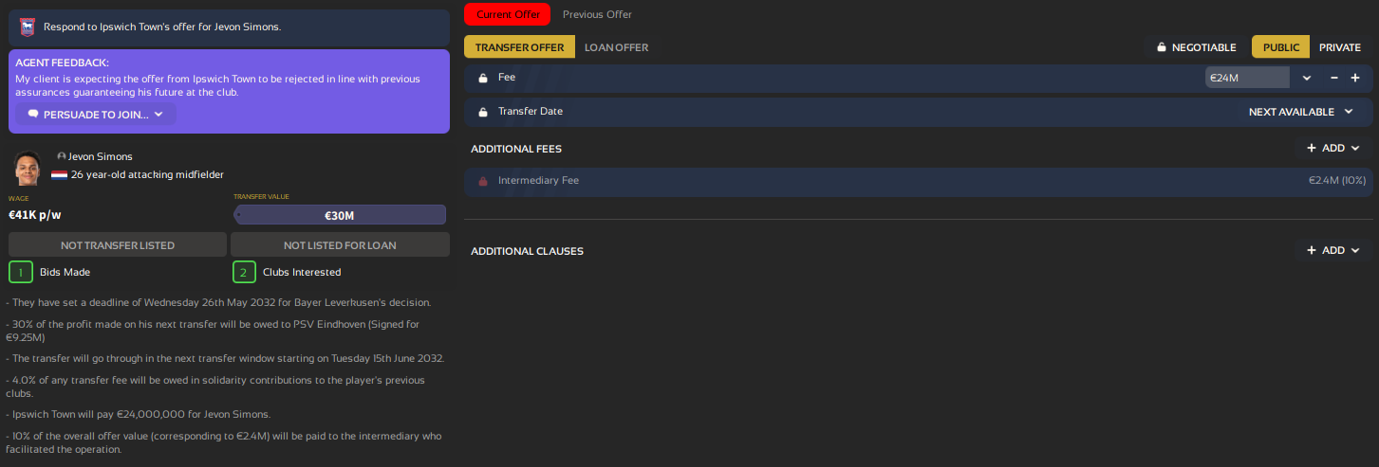Click the Not Transfer Listed button
Screen dimensions: 1379x467
118,244
